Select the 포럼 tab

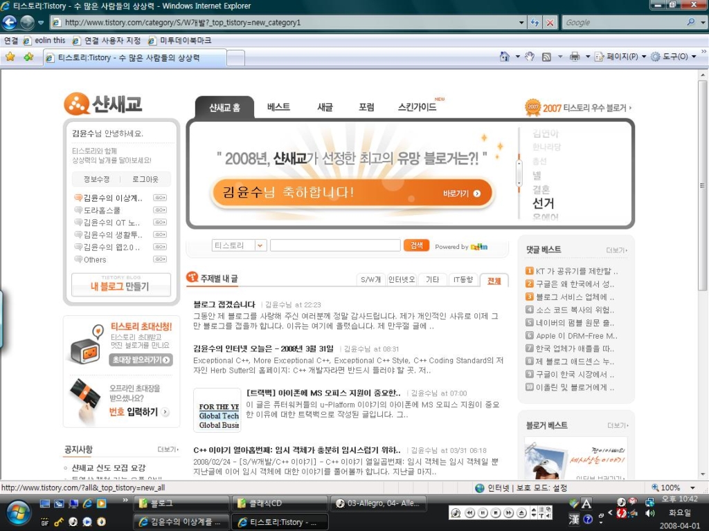click(366, 107)
